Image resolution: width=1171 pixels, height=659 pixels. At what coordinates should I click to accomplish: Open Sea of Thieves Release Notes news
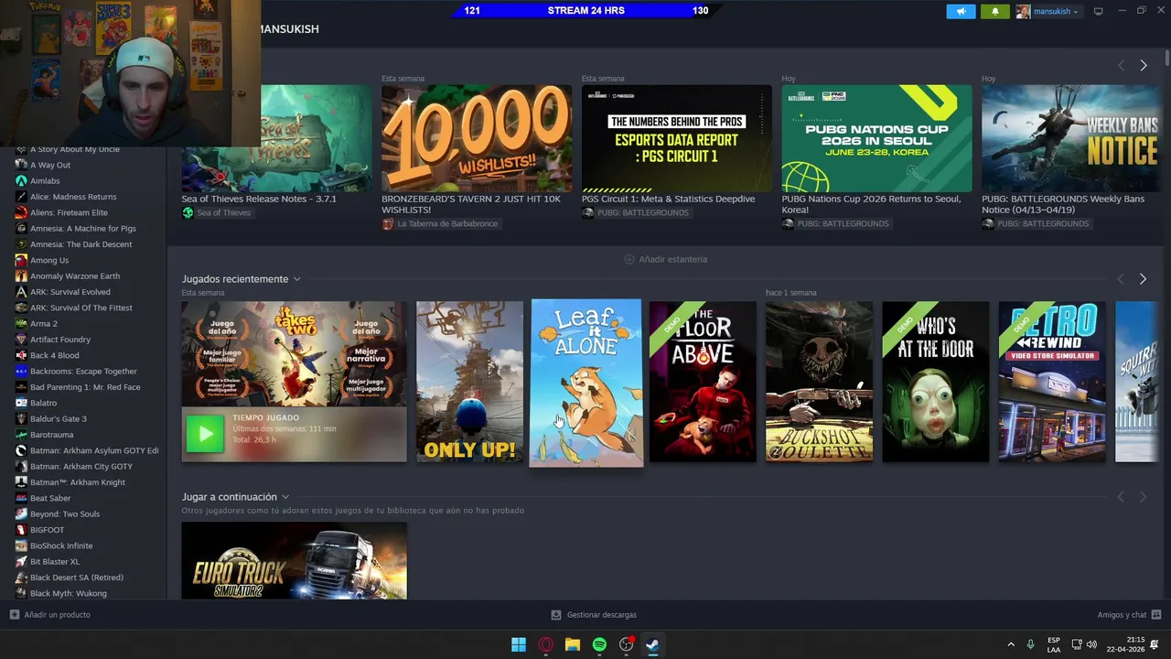(259, 199)
